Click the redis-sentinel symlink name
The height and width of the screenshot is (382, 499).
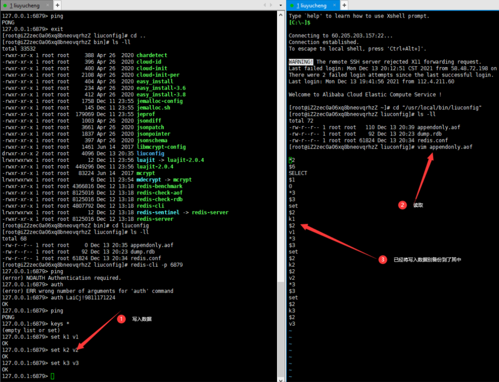click(x=158, y=212)
